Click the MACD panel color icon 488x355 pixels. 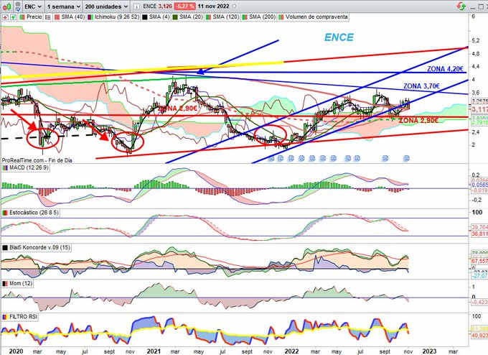(x=5, y=168)
